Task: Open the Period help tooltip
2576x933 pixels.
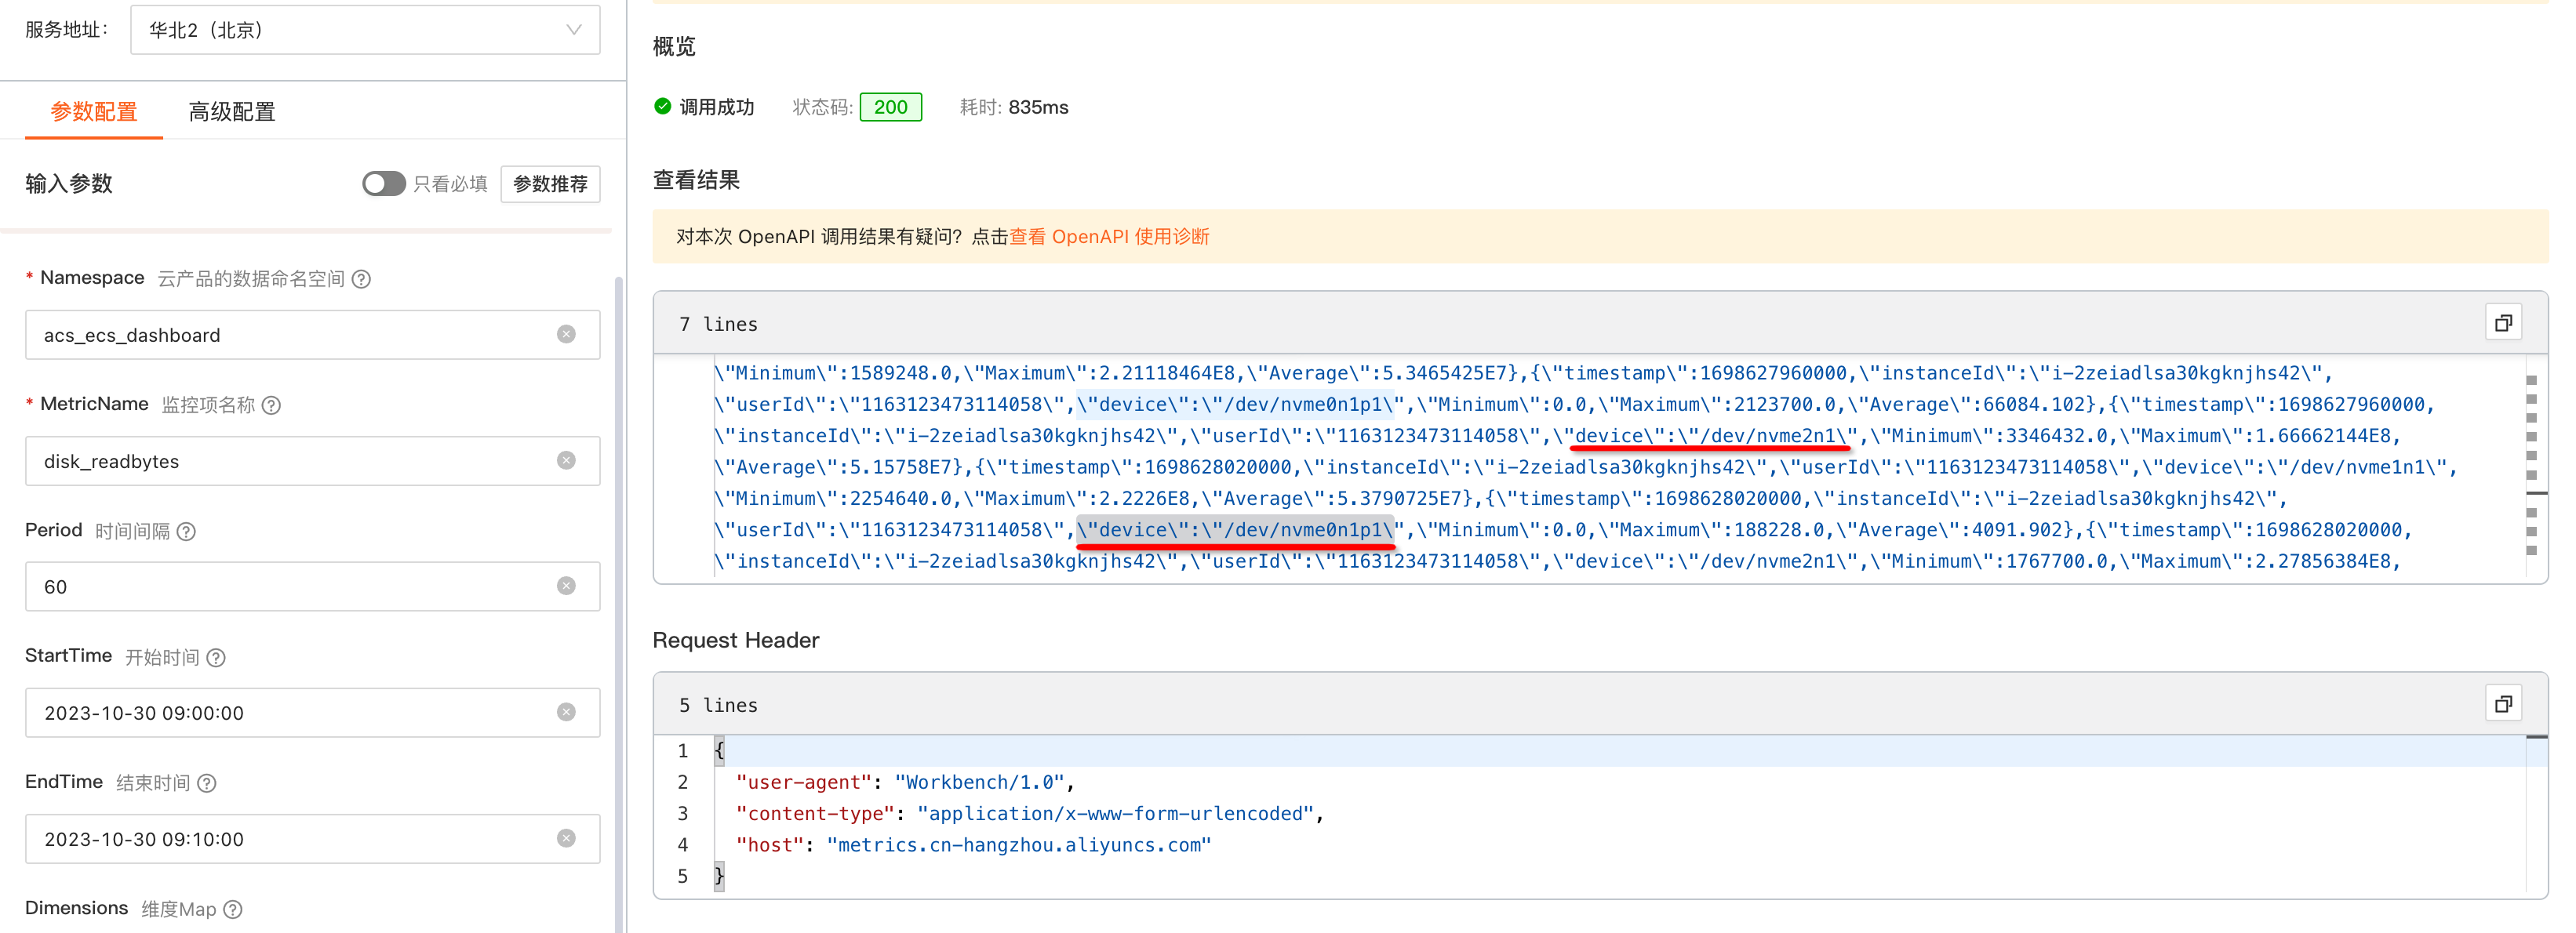Action: pyautogui.click(x=187, y=531)
